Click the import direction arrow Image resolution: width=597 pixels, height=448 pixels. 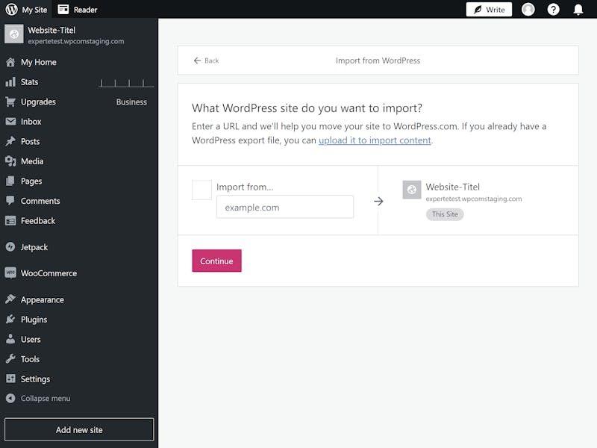click(x=378, y=201)
